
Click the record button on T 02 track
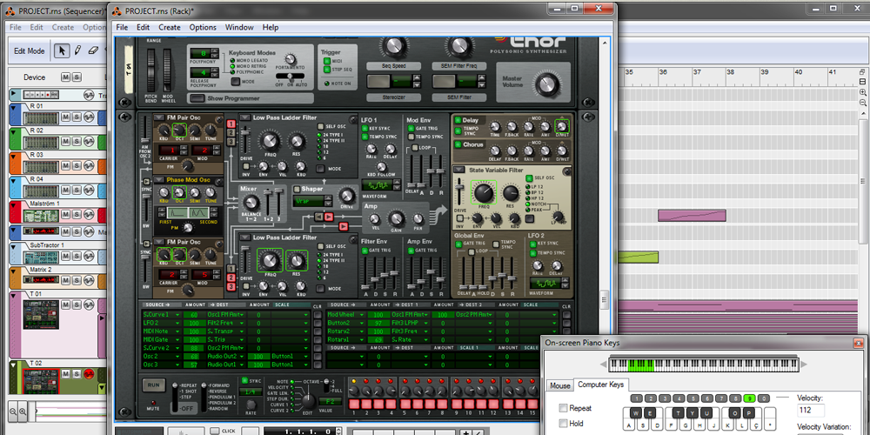pyautogui.click(x=88, y=374)
